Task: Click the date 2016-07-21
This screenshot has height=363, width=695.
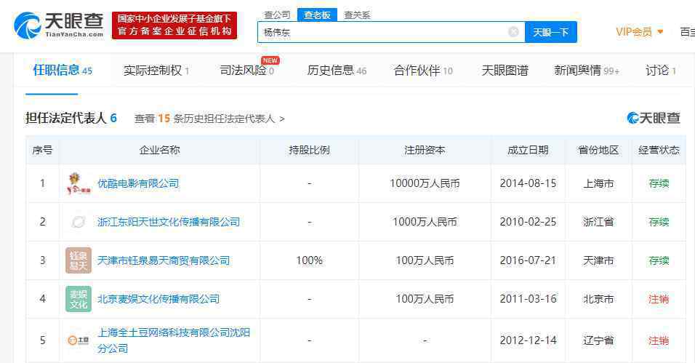Action: coord(528,260)
